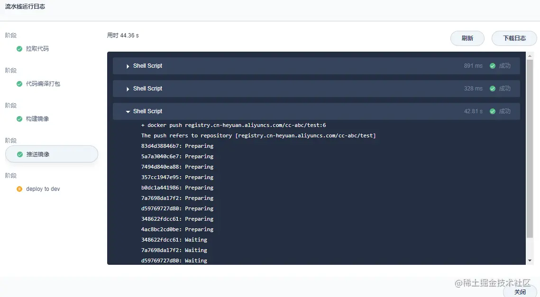Click the '用时 44.36 s' duration text
Viewport: 540px width, 297px height.
123,36
